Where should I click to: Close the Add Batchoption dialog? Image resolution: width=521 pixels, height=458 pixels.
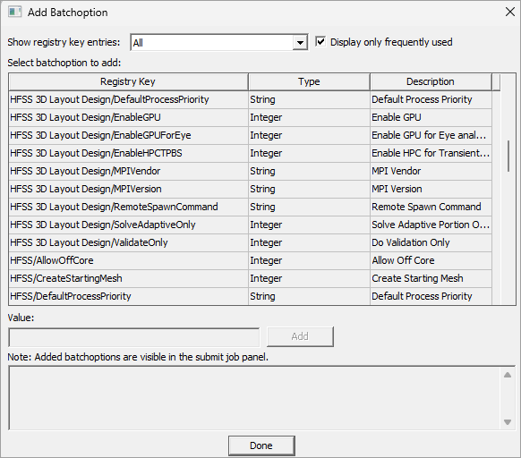509,13
